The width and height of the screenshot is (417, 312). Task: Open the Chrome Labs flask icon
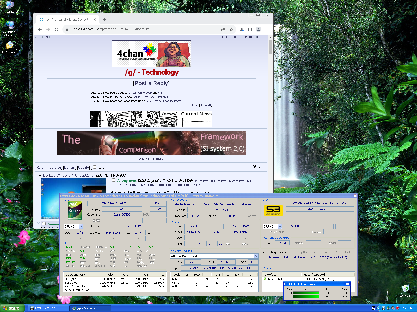tap(242, 29)
